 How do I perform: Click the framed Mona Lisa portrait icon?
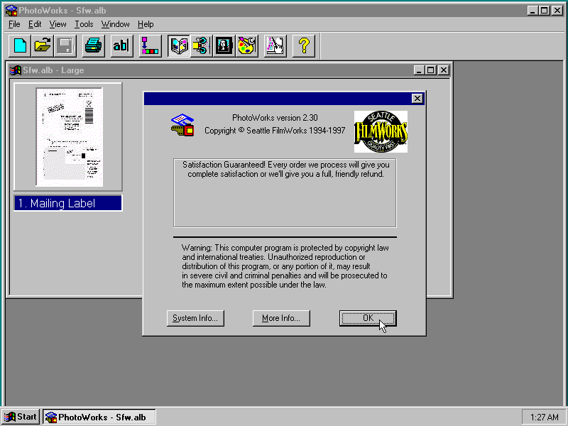pyautogui.click(x=224, y=45)
